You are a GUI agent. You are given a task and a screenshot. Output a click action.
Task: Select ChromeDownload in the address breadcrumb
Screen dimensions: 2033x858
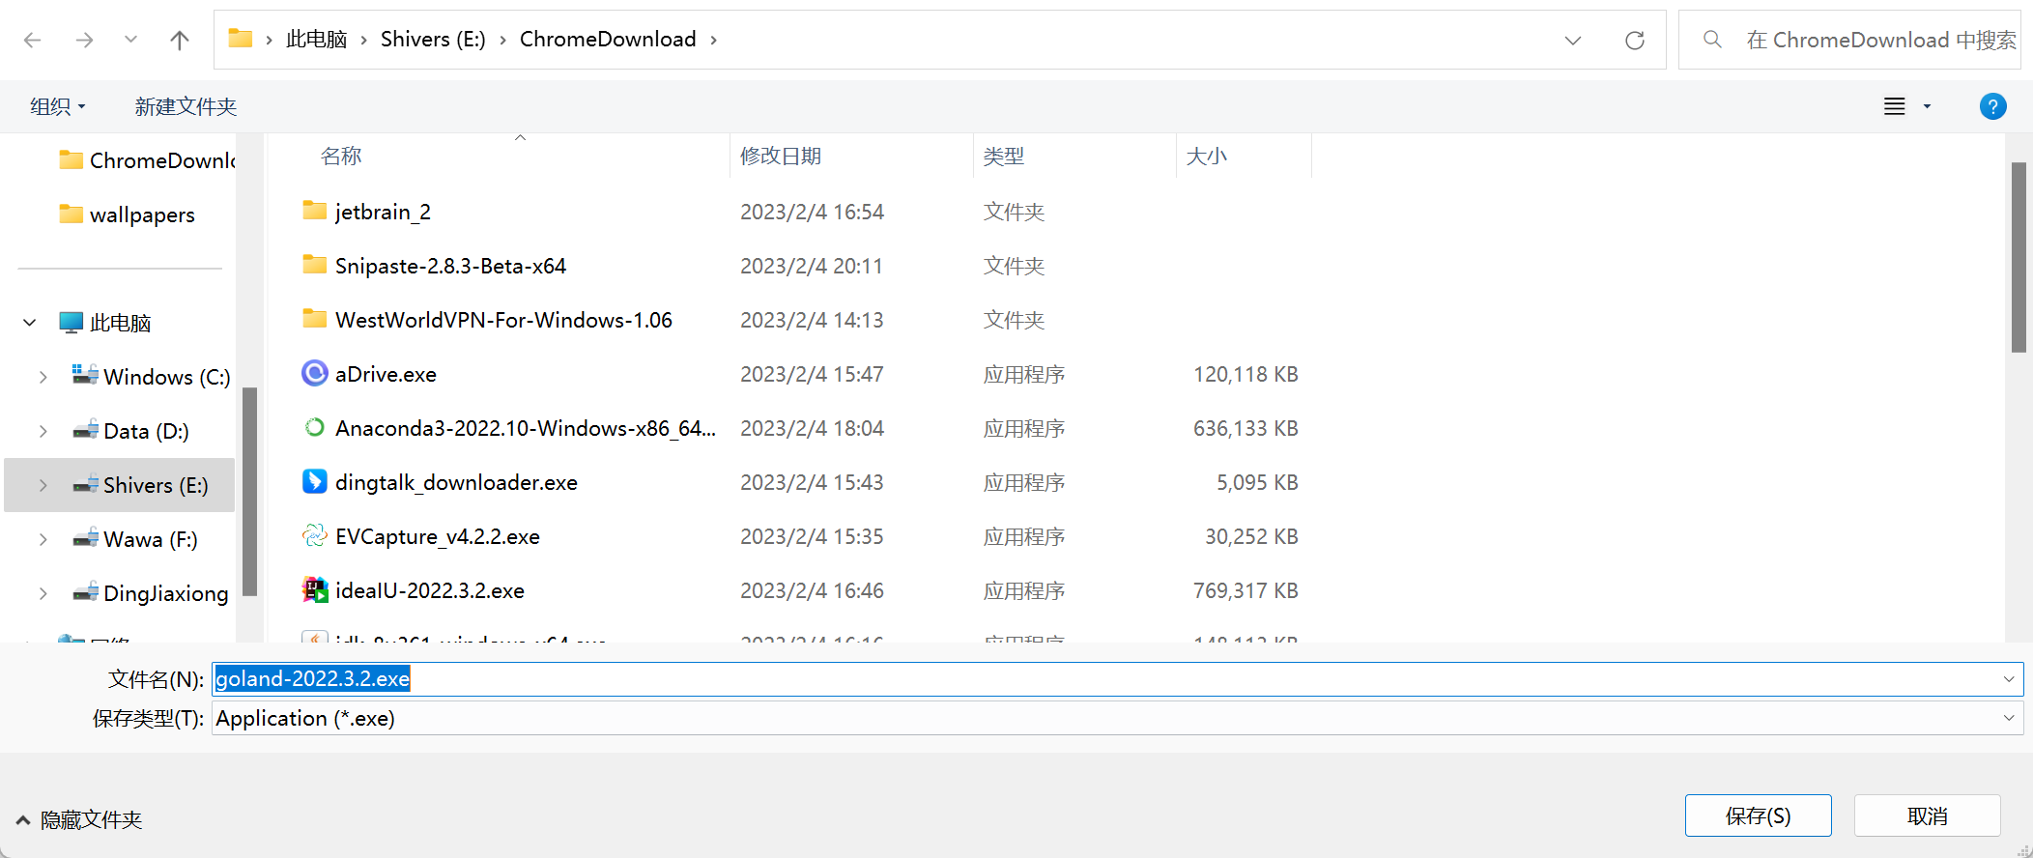point(608,40)
